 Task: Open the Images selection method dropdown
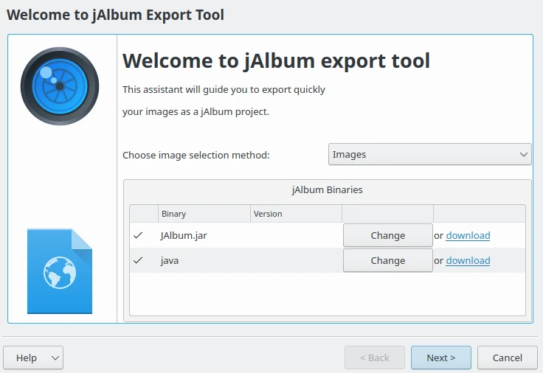click(x=429, y=155)
